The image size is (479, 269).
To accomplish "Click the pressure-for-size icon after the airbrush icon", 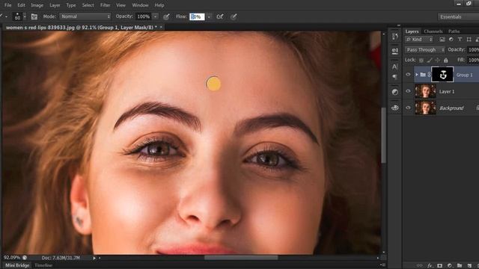I will tap(234, 16).
